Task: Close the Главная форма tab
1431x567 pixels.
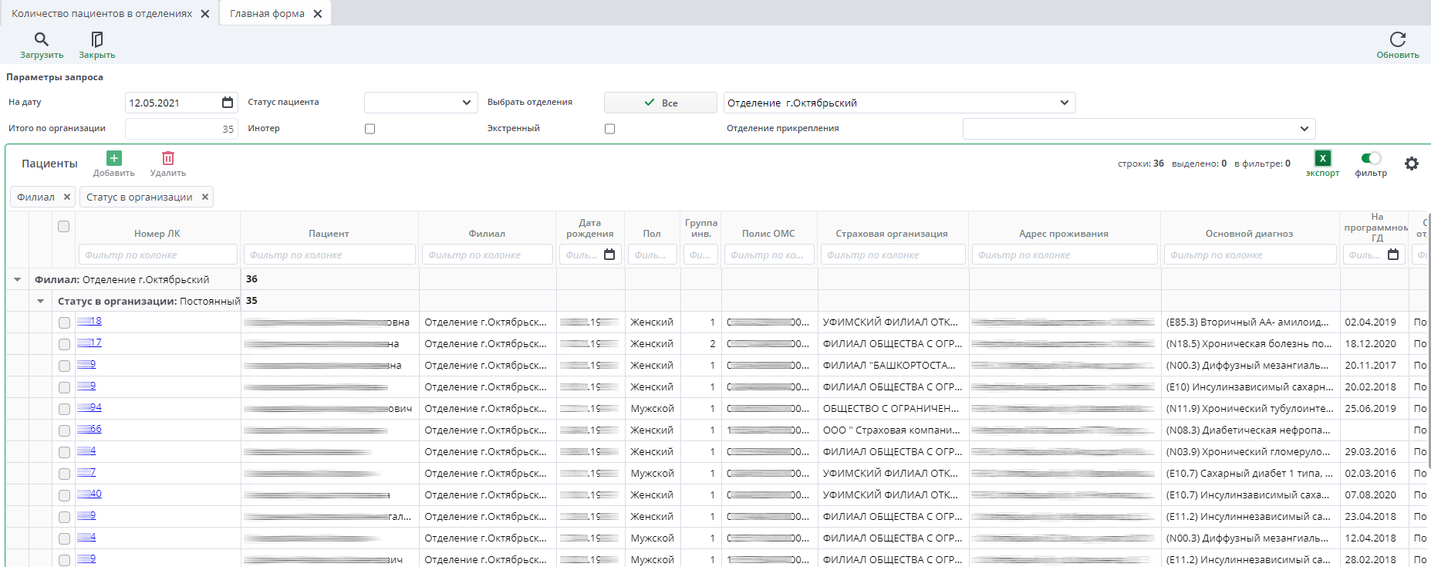Action: [318, 14]
